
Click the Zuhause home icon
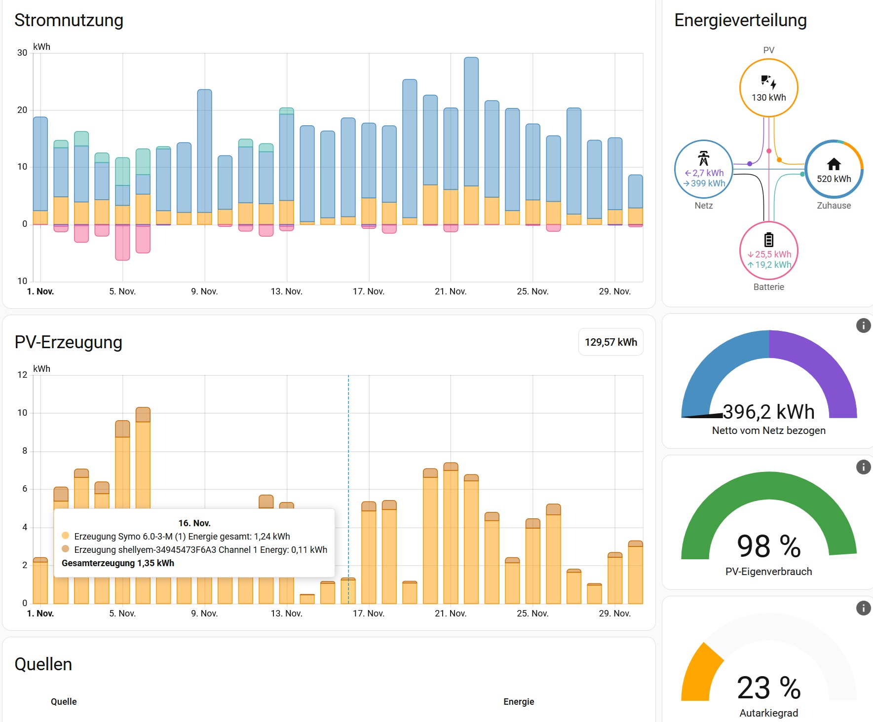834,164
